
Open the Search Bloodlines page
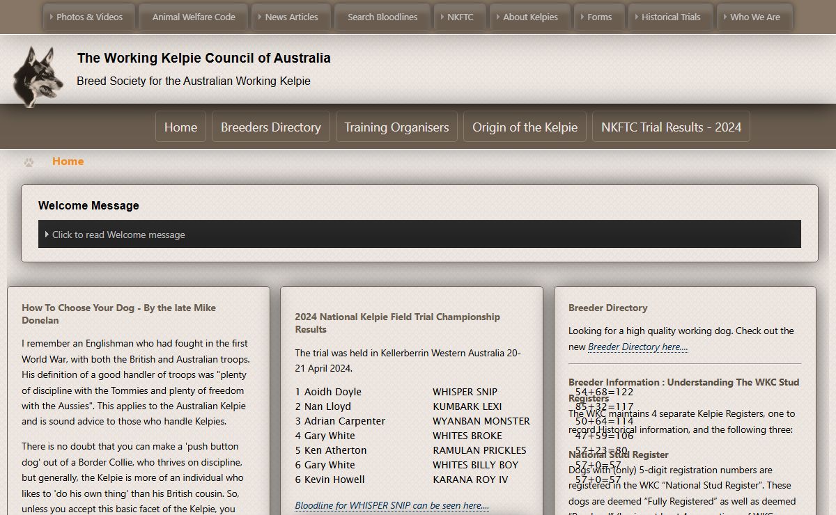382,17
